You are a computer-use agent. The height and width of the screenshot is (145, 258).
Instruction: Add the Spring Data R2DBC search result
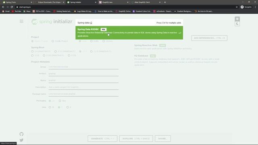pos(129,33)
